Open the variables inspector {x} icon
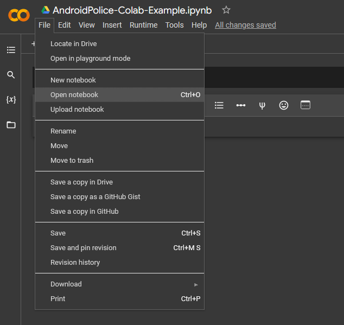The image size is (344, 325). 11,100
